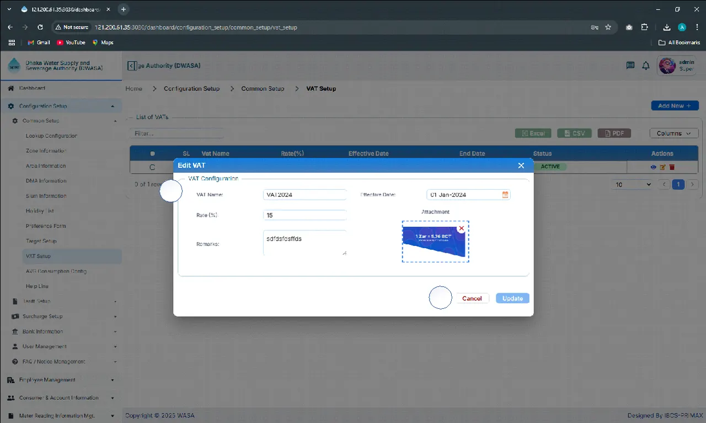Viewport: 706px width, 423px height.
Task: Open the Effective Date calendar picker
Action: [505, 195]
